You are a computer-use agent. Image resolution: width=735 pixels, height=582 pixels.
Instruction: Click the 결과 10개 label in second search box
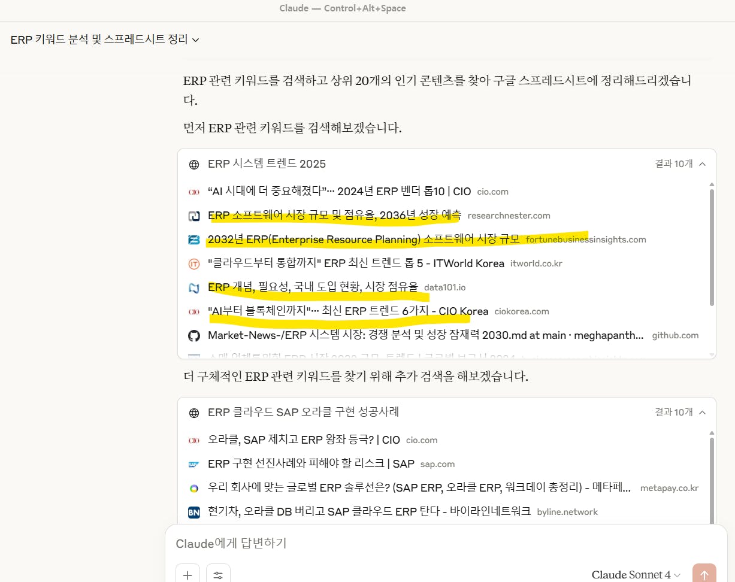point(674,413)
